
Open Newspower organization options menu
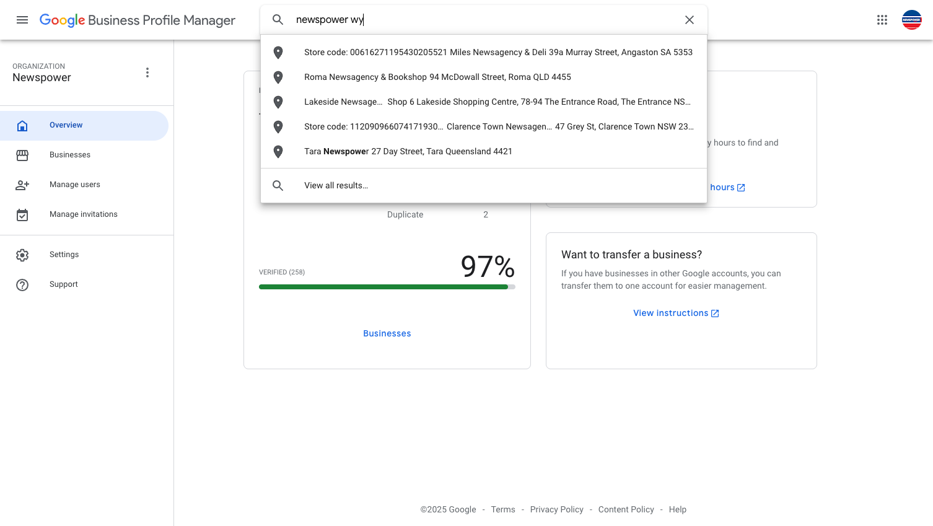point(147,72)
